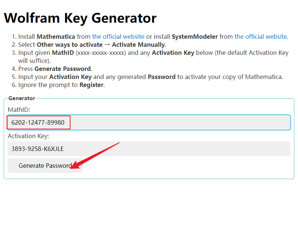The height and width of the screenshot is (235, 298).
Task: Click bold Activation Key in step three
Action: (173, 53)
